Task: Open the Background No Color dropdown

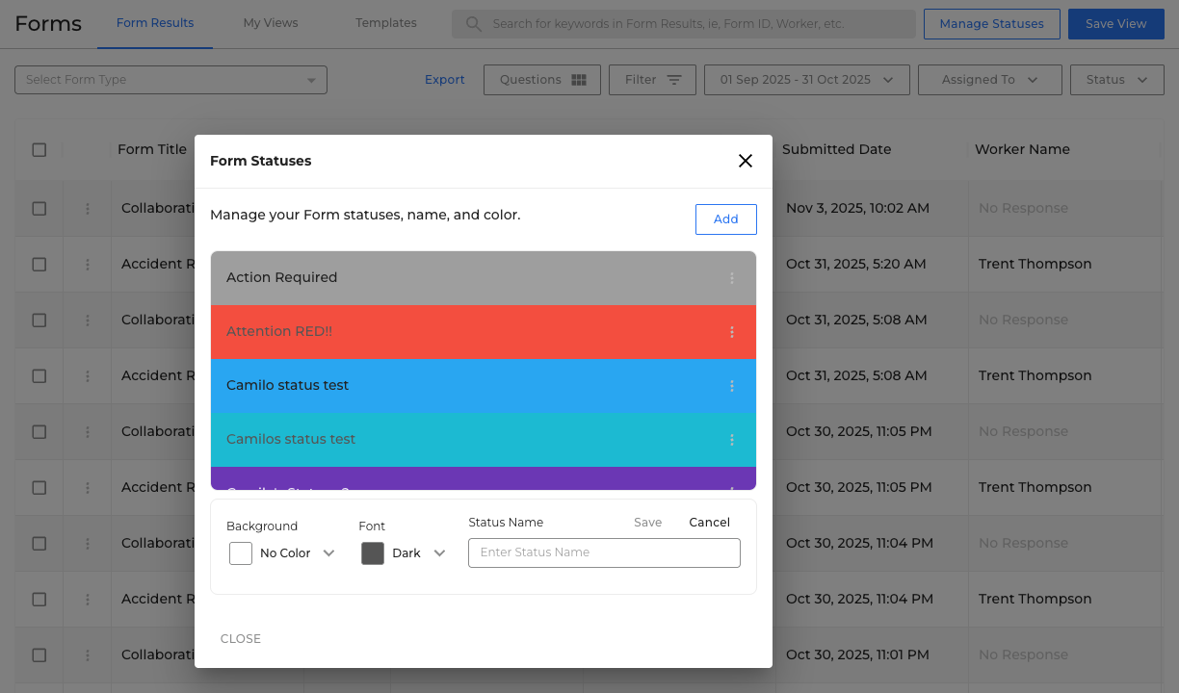Action: point(283,553)
